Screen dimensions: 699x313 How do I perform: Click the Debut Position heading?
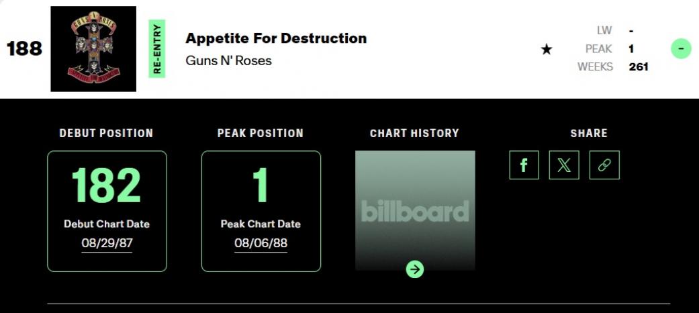click(x=106, y=133)
